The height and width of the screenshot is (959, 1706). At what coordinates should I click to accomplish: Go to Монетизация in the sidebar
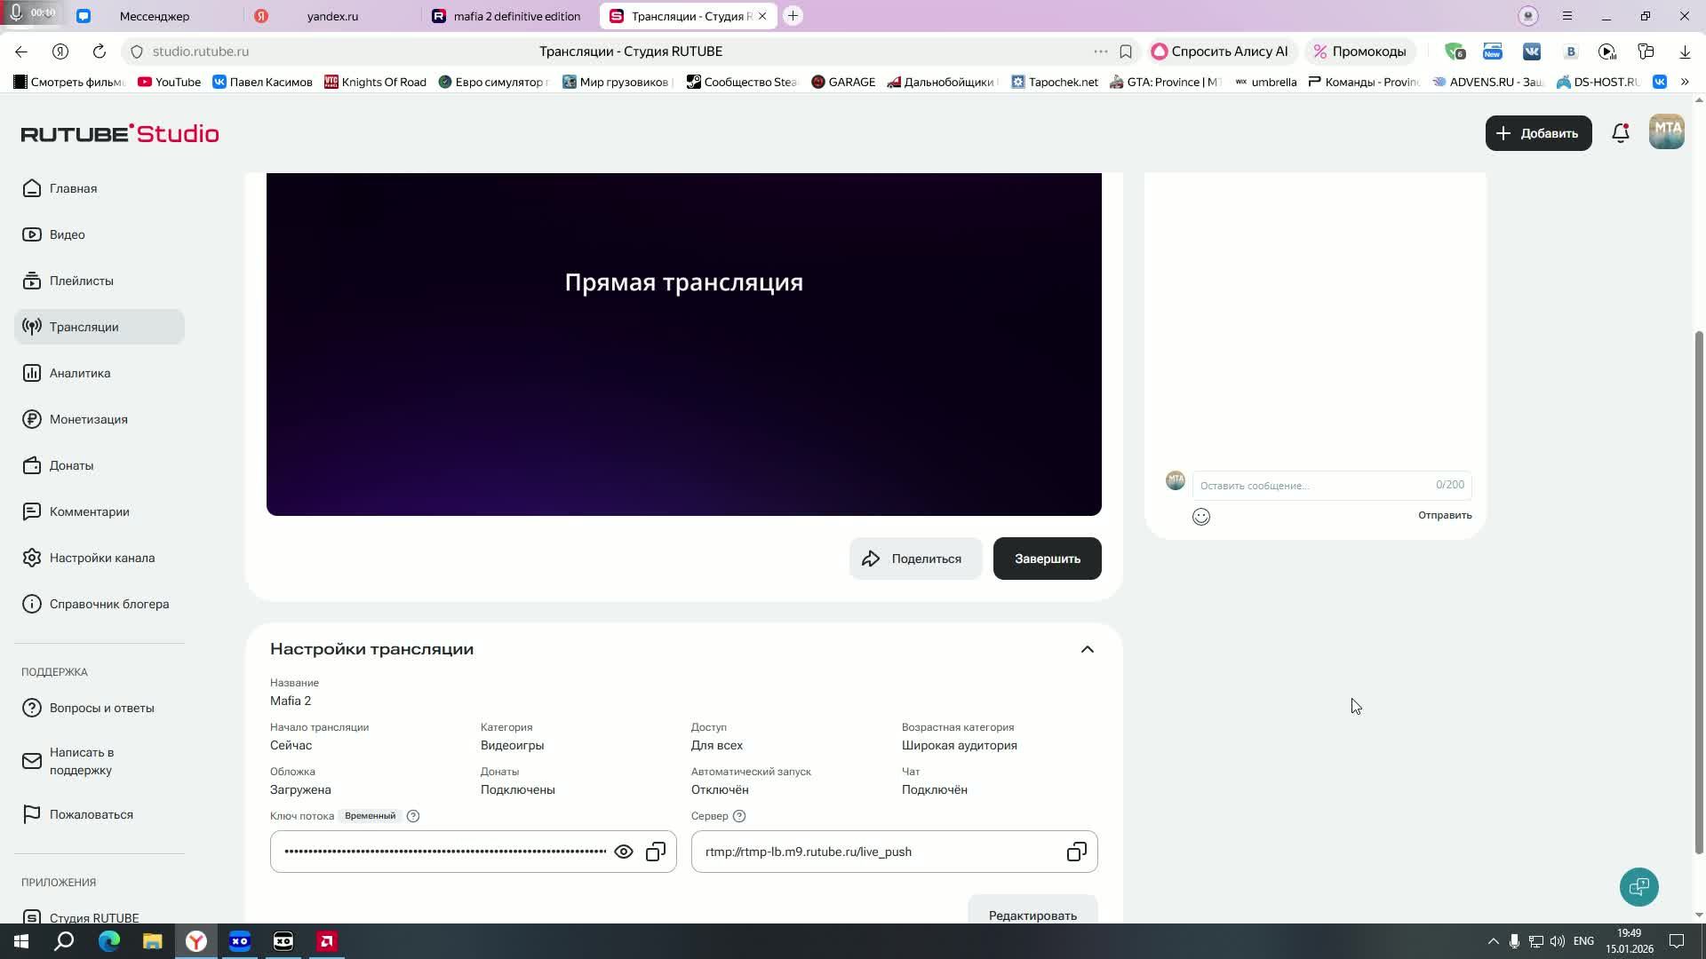pyautogui.click(x=88, y=419)
